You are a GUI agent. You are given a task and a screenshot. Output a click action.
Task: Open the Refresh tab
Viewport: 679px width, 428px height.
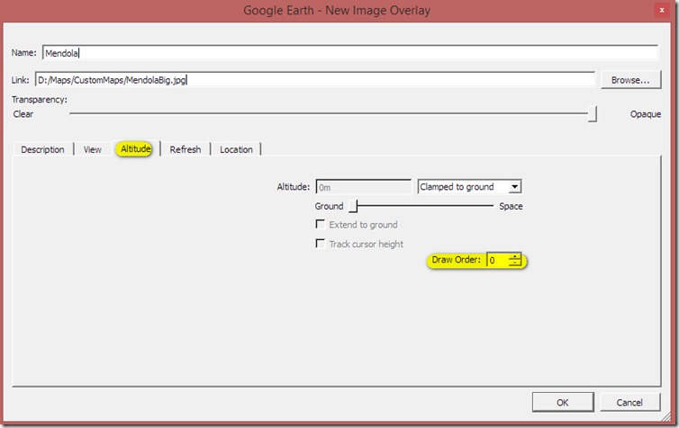coord(186,149)
